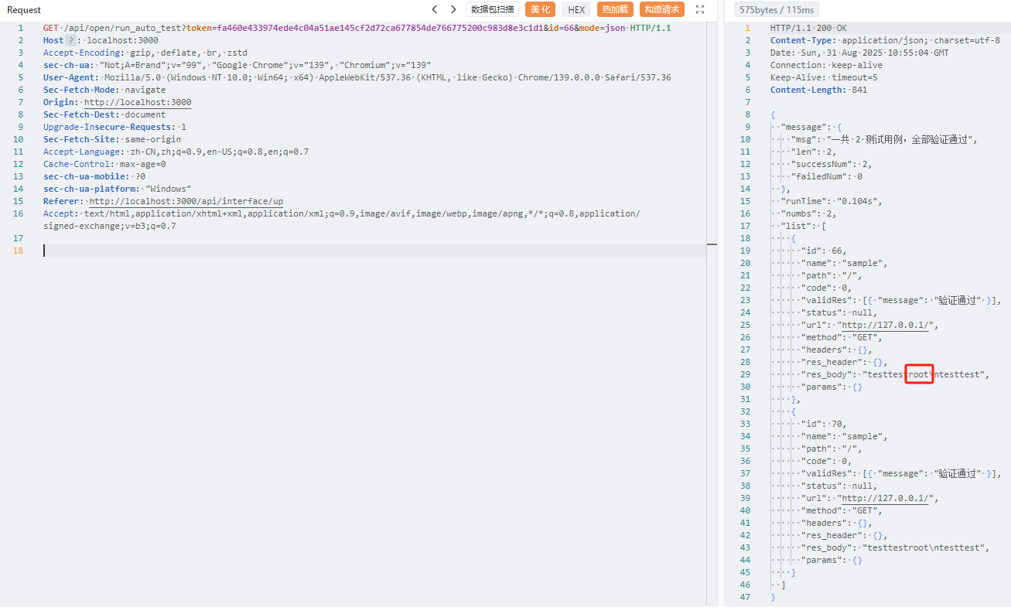Go to next request with right chevron
Image resolution: width=1011 pixels, height=614 pixels.
point(453,9)
